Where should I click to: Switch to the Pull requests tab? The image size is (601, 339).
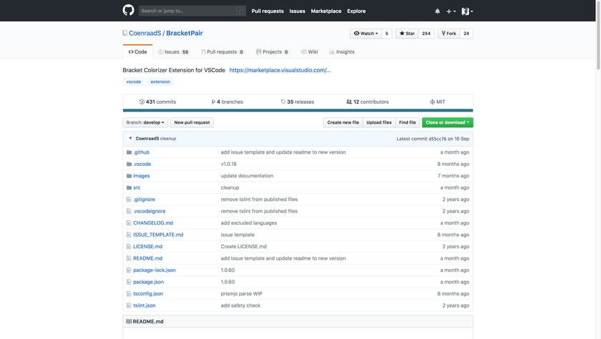tap(223, 51)
